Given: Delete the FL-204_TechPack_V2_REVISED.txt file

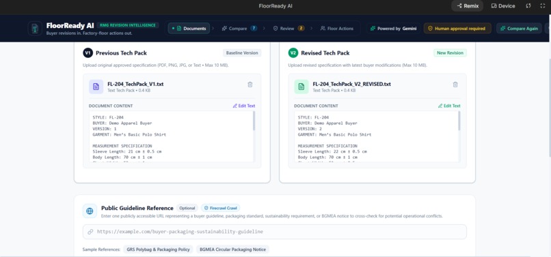Looking at the screenshot, I should pyautogui.click(x=455, y=85).
